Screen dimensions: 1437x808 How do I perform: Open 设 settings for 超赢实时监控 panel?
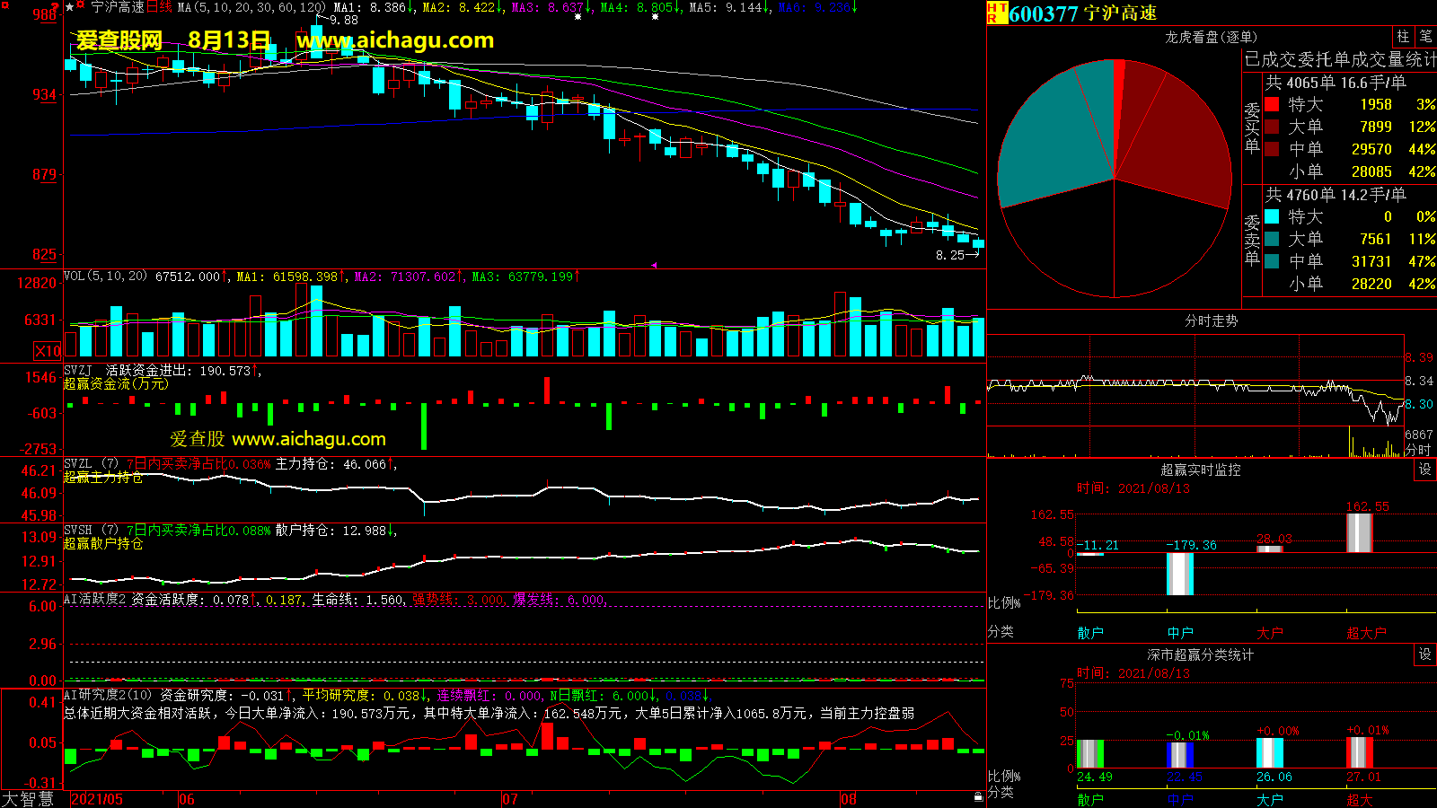(x=1425, y=470)
